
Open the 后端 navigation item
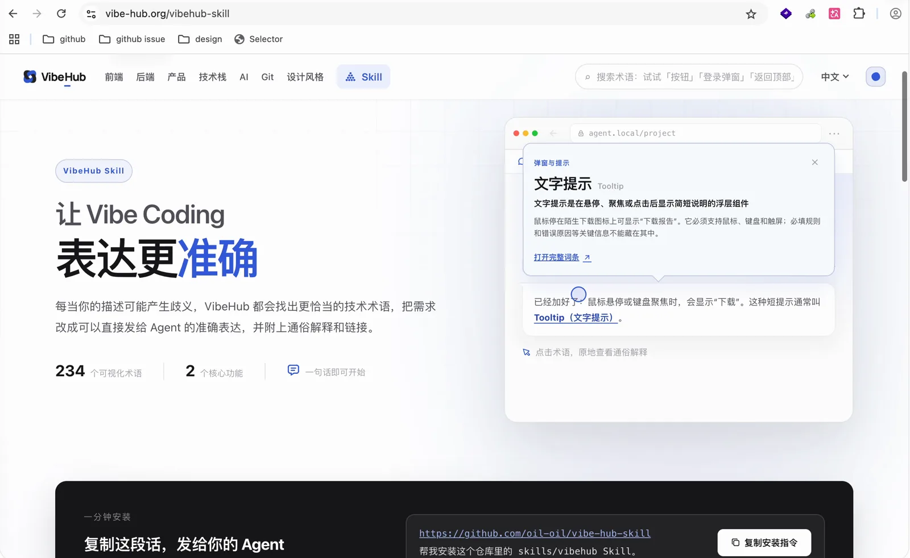tap(145, 77)
